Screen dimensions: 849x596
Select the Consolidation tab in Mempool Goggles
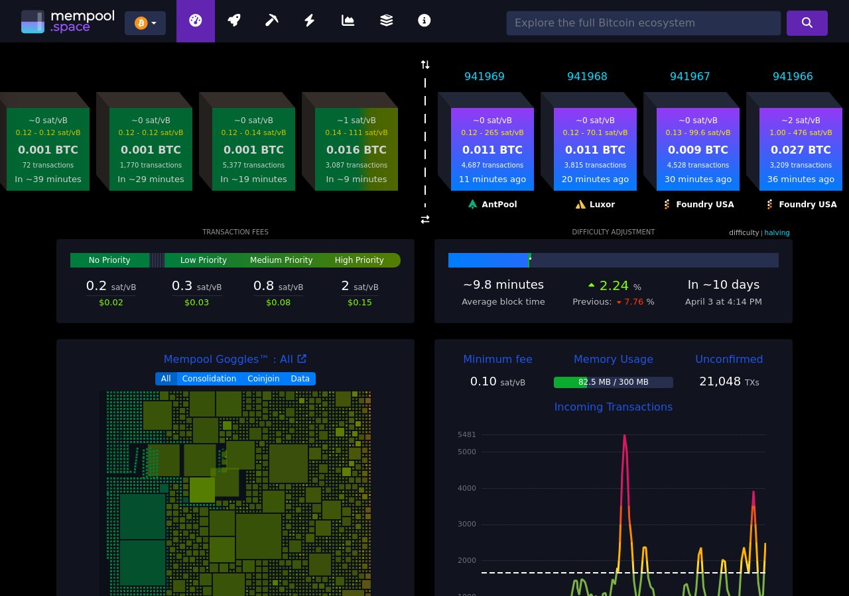pyautogui.click(x=209, y=379)
